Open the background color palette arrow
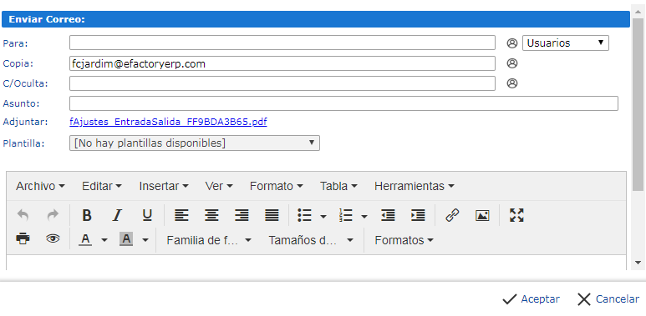The height and width of the screenshot is (316, 646). coord(145,240)
